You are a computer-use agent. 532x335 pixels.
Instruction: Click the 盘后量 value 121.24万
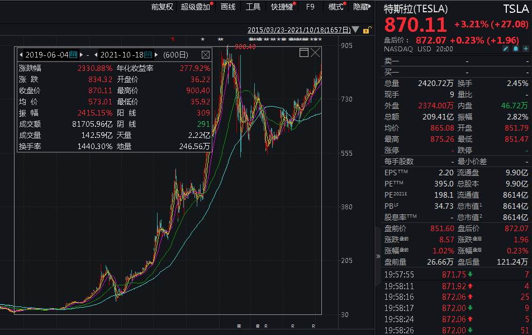(512, 262)
